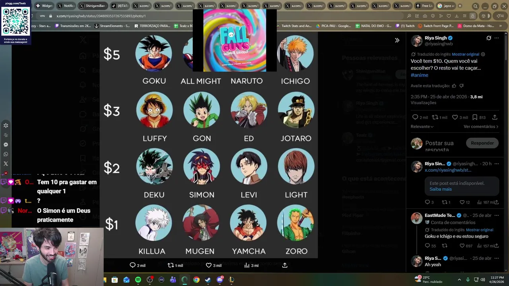Click the @riyasinghwb handle
Image resolution: width=509 pixels, height=286 pixels.
coord(439,44)
